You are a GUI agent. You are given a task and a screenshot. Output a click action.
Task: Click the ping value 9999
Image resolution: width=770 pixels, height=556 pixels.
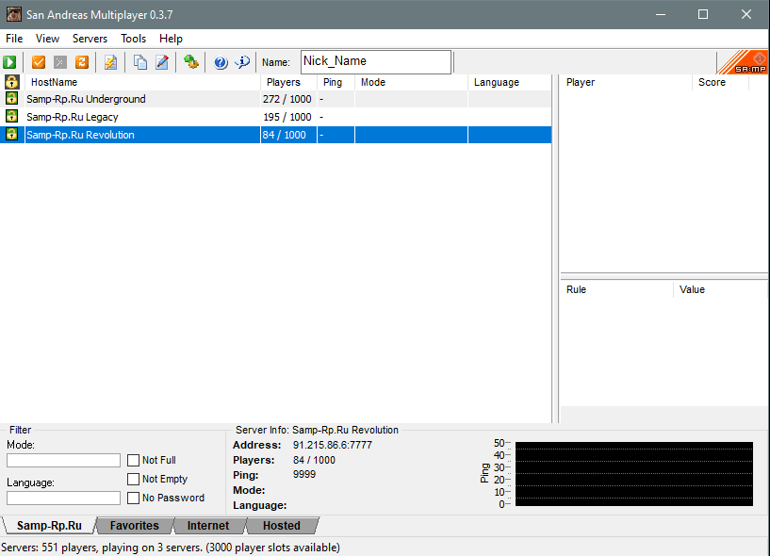pyautogui.click(x=304, y=474)
